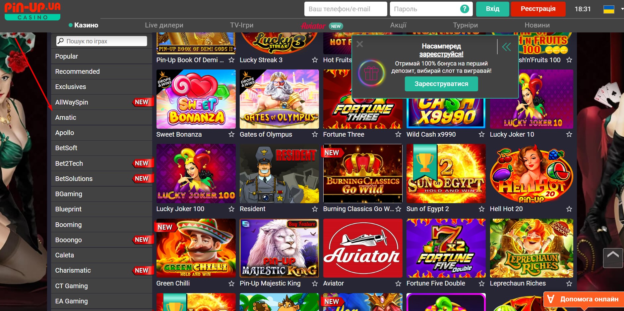Select the Blueprint provider
Screen dimensions: 624x311
[102, 209]
